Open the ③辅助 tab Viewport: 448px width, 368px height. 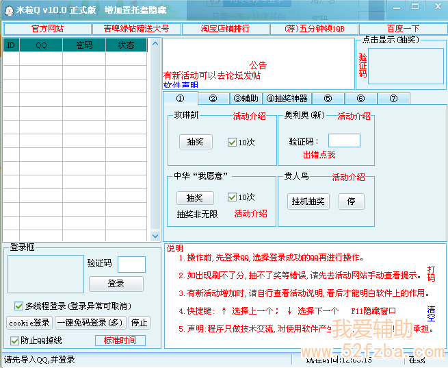point(246,99)
